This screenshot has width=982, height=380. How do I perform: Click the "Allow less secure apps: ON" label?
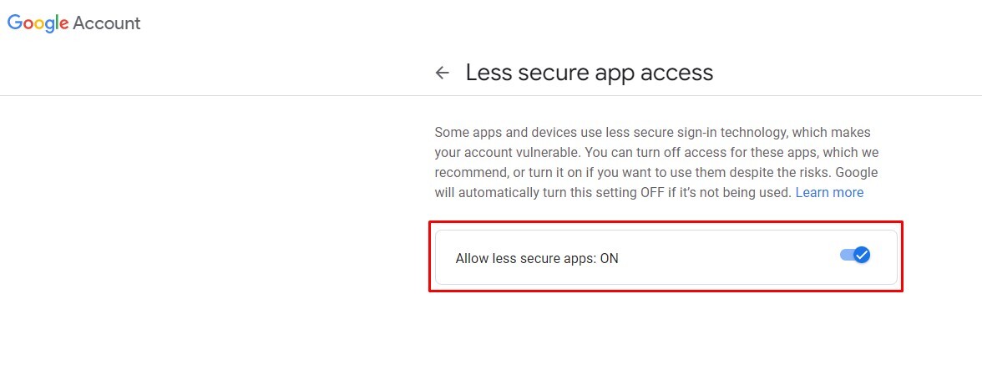[x=537, y=259]
